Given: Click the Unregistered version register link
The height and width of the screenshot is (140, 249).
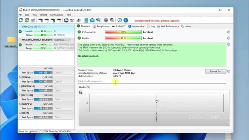Looking at the screenshot, I should tap(157, 21).
